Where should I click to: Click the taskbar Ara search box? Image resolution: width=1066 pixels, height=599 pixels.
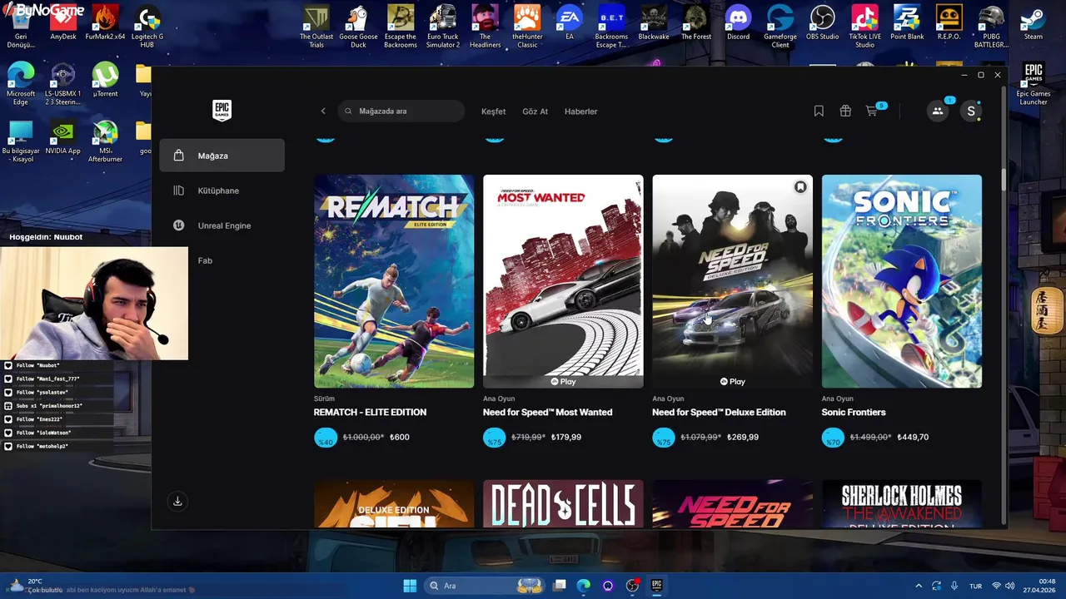(485, 586)
